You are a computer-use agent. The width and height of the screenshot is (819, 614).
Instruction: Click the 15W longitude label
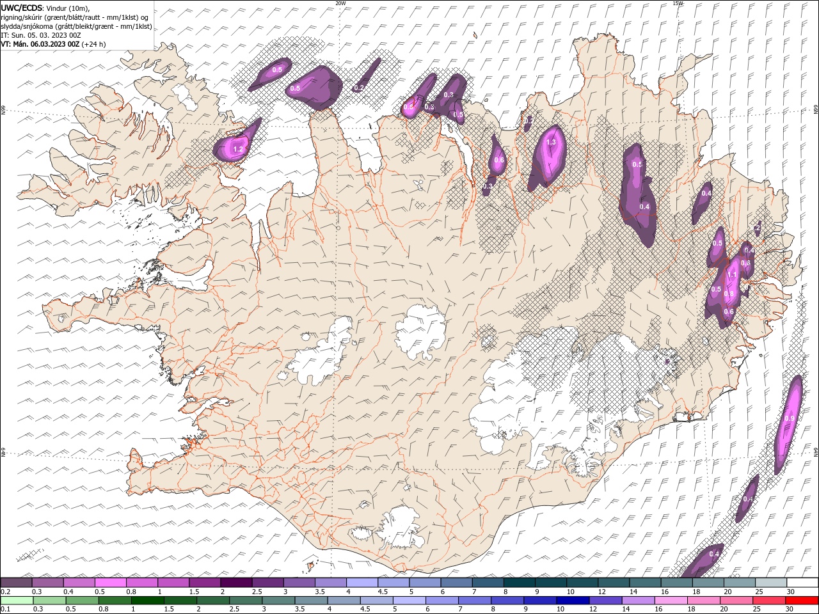678,3
